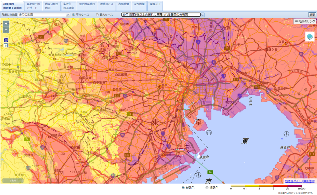Zoom in with the plus button
The height and width of the screenshot is (195, 317).
click(x=6, y=24)
